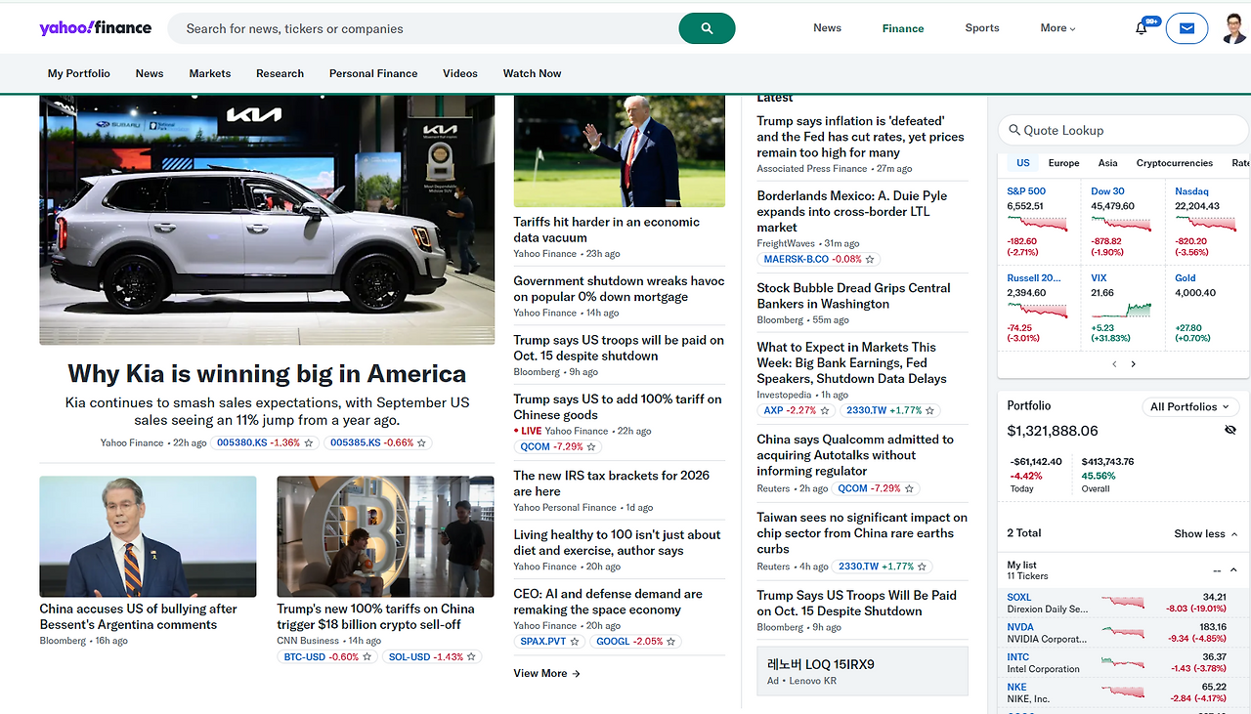Toggle the AXP watchlist star
The width and height of the screenshot is (1251, 714).
point(825,410)
